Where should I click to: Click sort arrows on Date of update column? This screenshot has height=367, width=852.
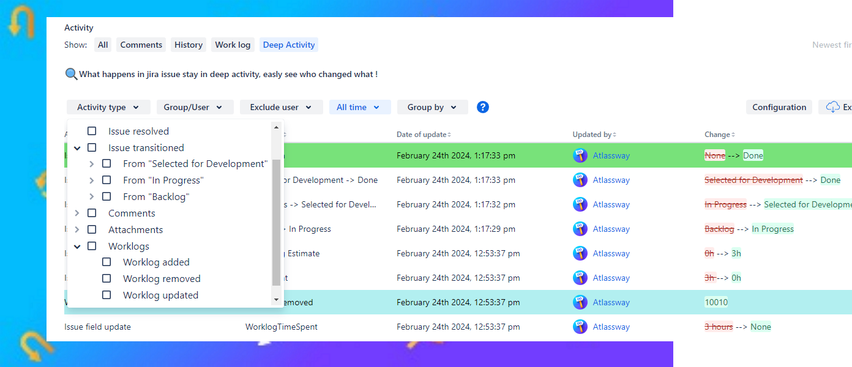pyautogui.click(x=449, y=135)
